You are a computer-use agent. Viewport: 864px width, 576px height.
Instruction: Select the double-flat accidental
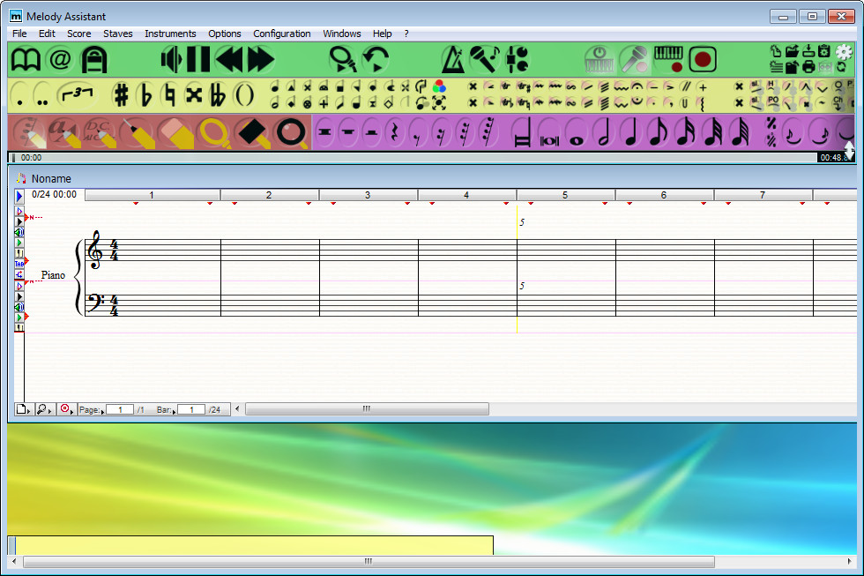219,95
